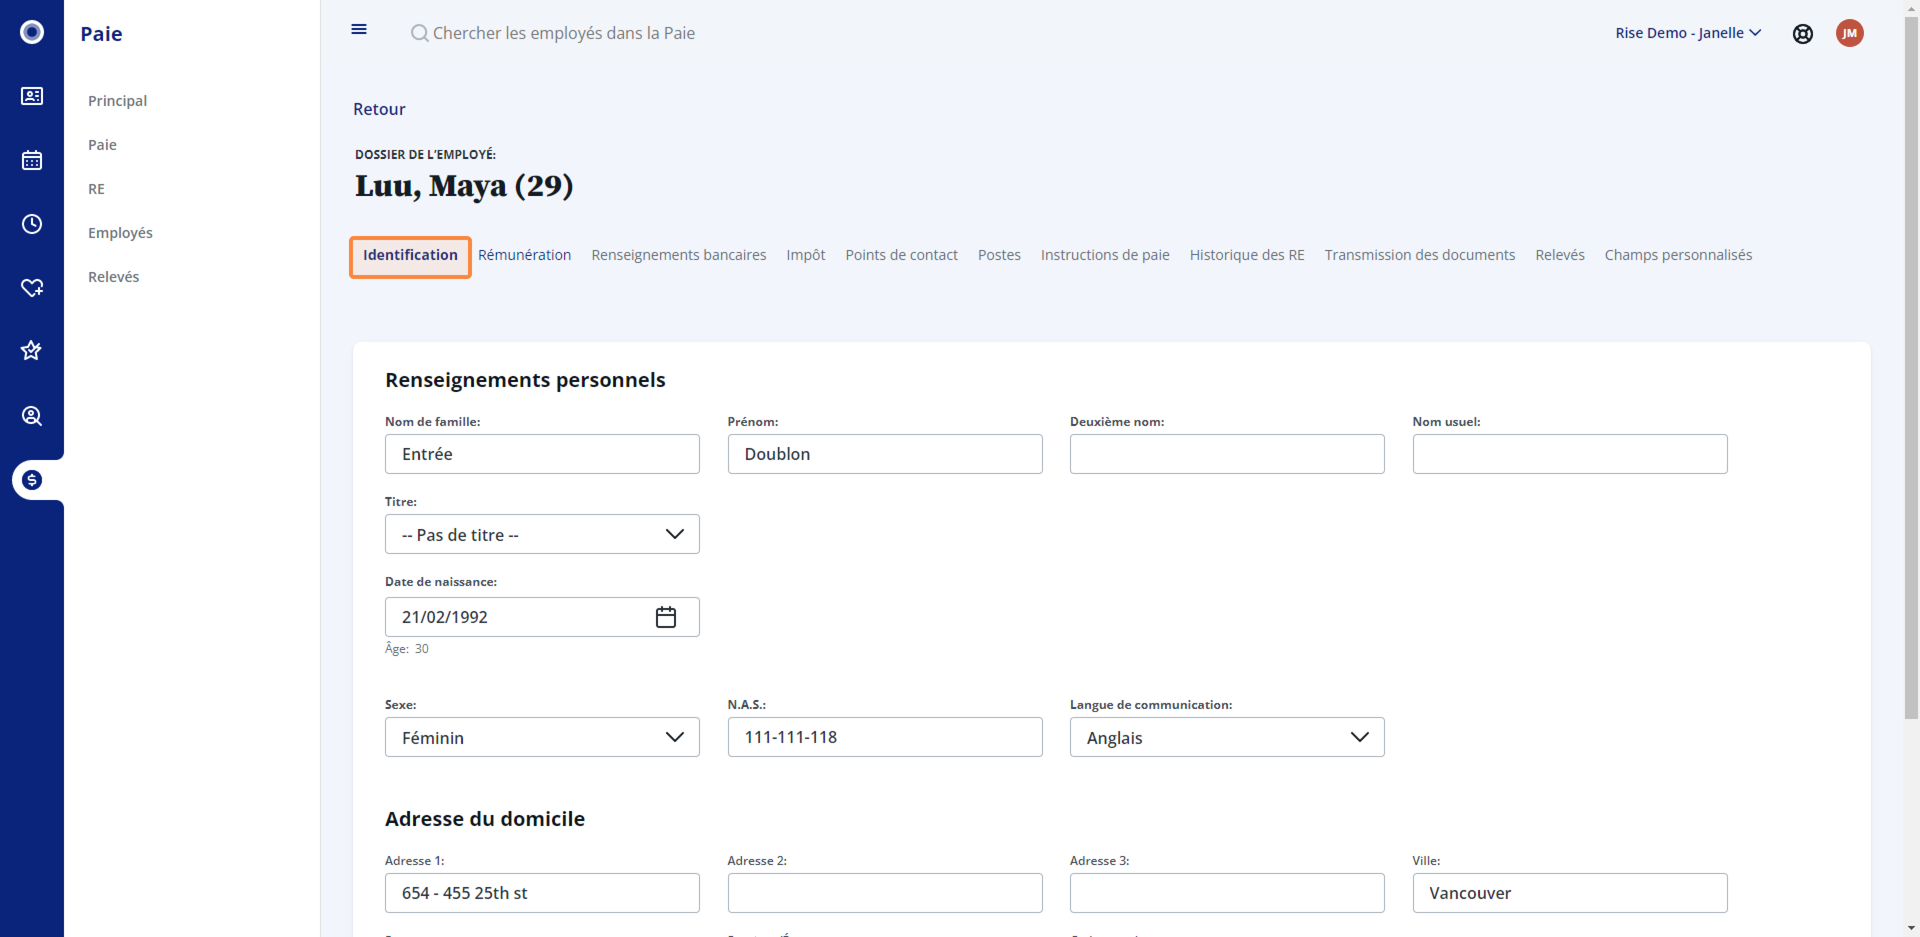Switch to the Renseignements bancaires tab
This screenshot has height=937, width=1920.
click(x=678, y=255)
